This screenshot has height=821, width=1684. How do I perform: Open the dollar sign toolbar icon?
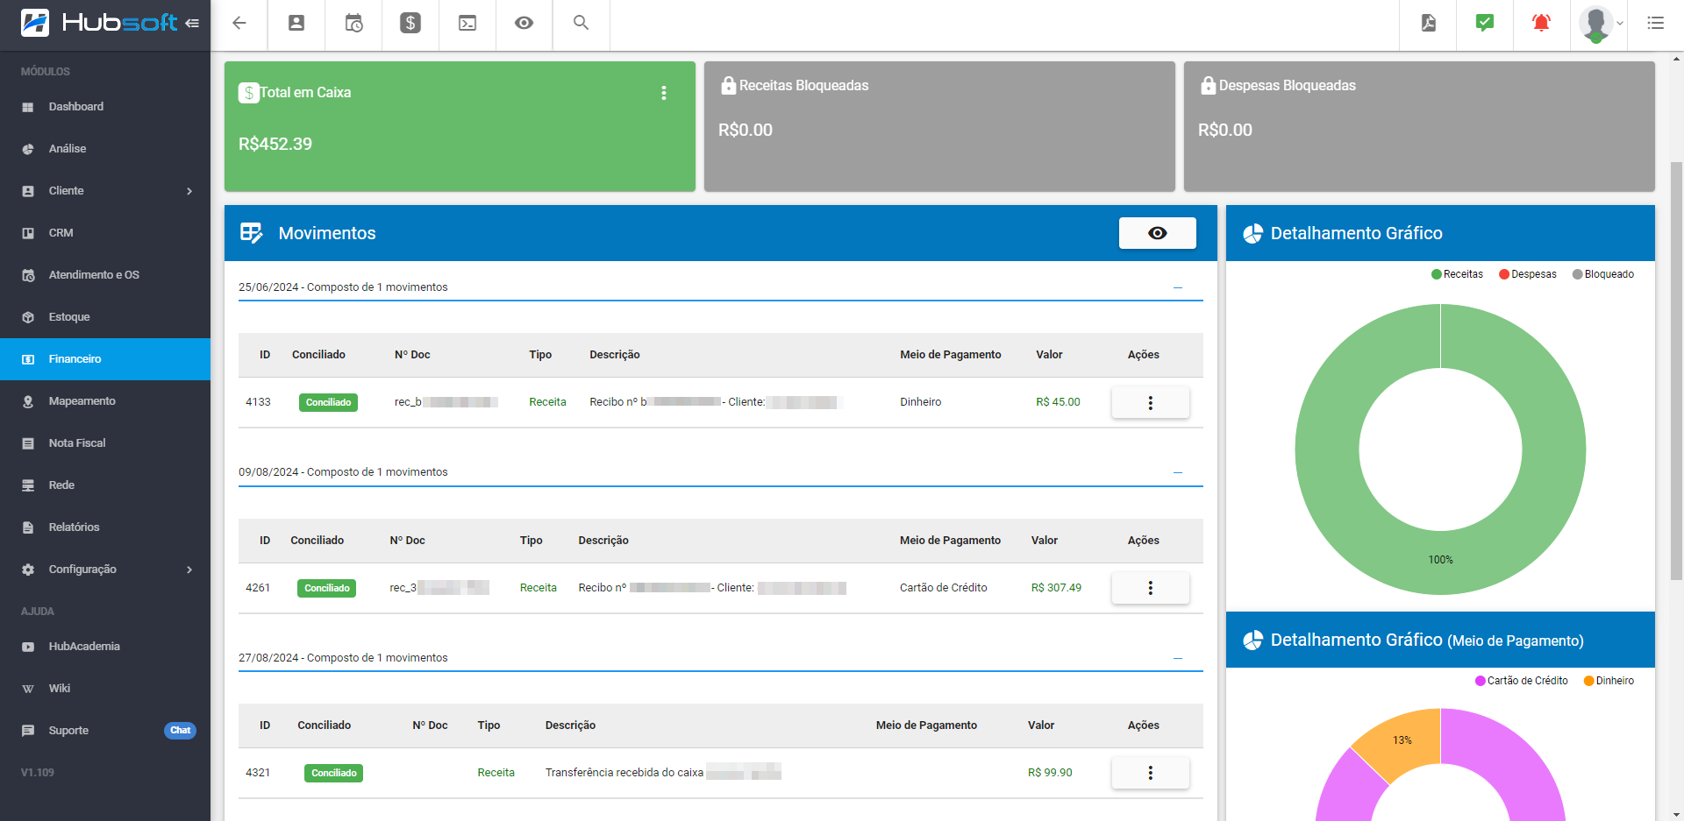[x=410, y=24]
